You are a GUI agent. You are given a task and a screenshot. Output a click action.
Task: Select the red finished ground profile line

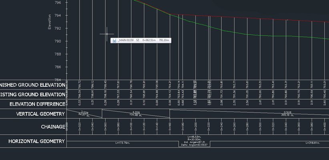pos(240,17)
